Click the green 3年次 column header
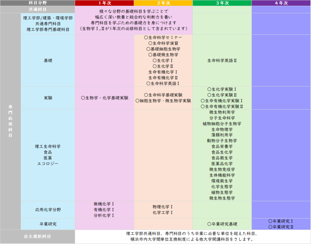Image resolution: width=311 pixels, height=244 pixels. tap(222, 3)
